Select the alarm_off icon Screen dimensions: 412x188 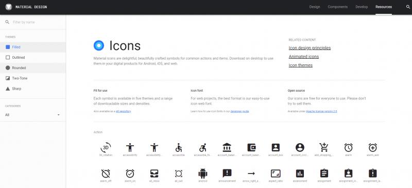(x=106, y=173)
